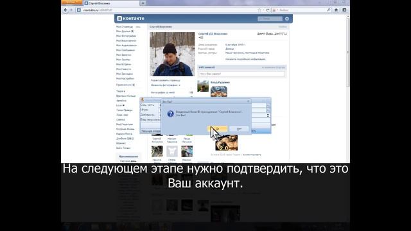Close the Это Вы dialog with its X
The height and width of the screenshot is (231, 411).
(249, 101)
